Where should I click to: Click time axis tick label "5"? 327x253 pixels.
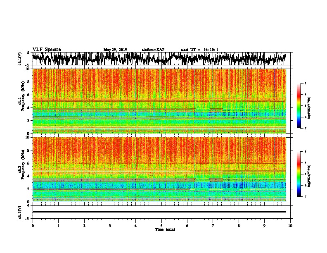point(161,226)
